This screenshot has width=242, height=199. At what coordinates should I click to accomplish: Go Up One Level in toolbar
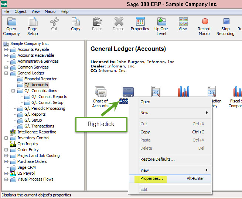pos(161,21)
